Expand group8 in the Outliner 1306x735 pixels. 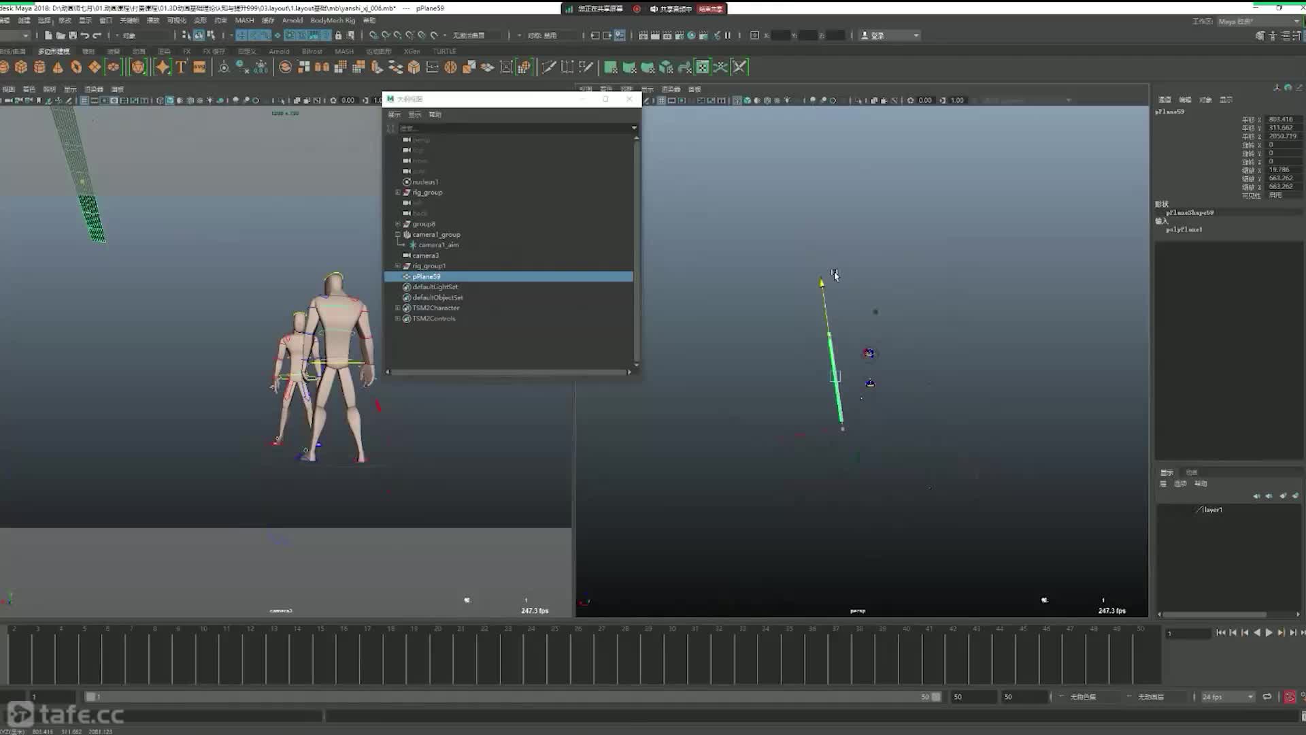point(398,224)
